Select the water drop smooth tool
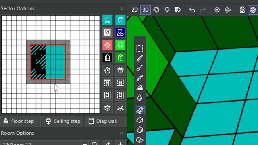 tap(140, 97)
